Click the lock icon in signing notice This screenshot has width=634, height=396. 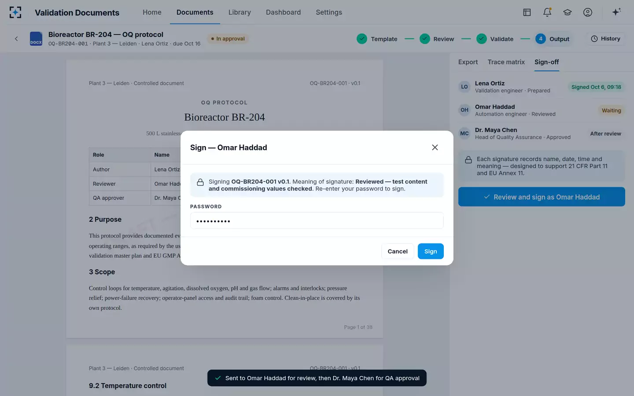click(x=200, y=182)
